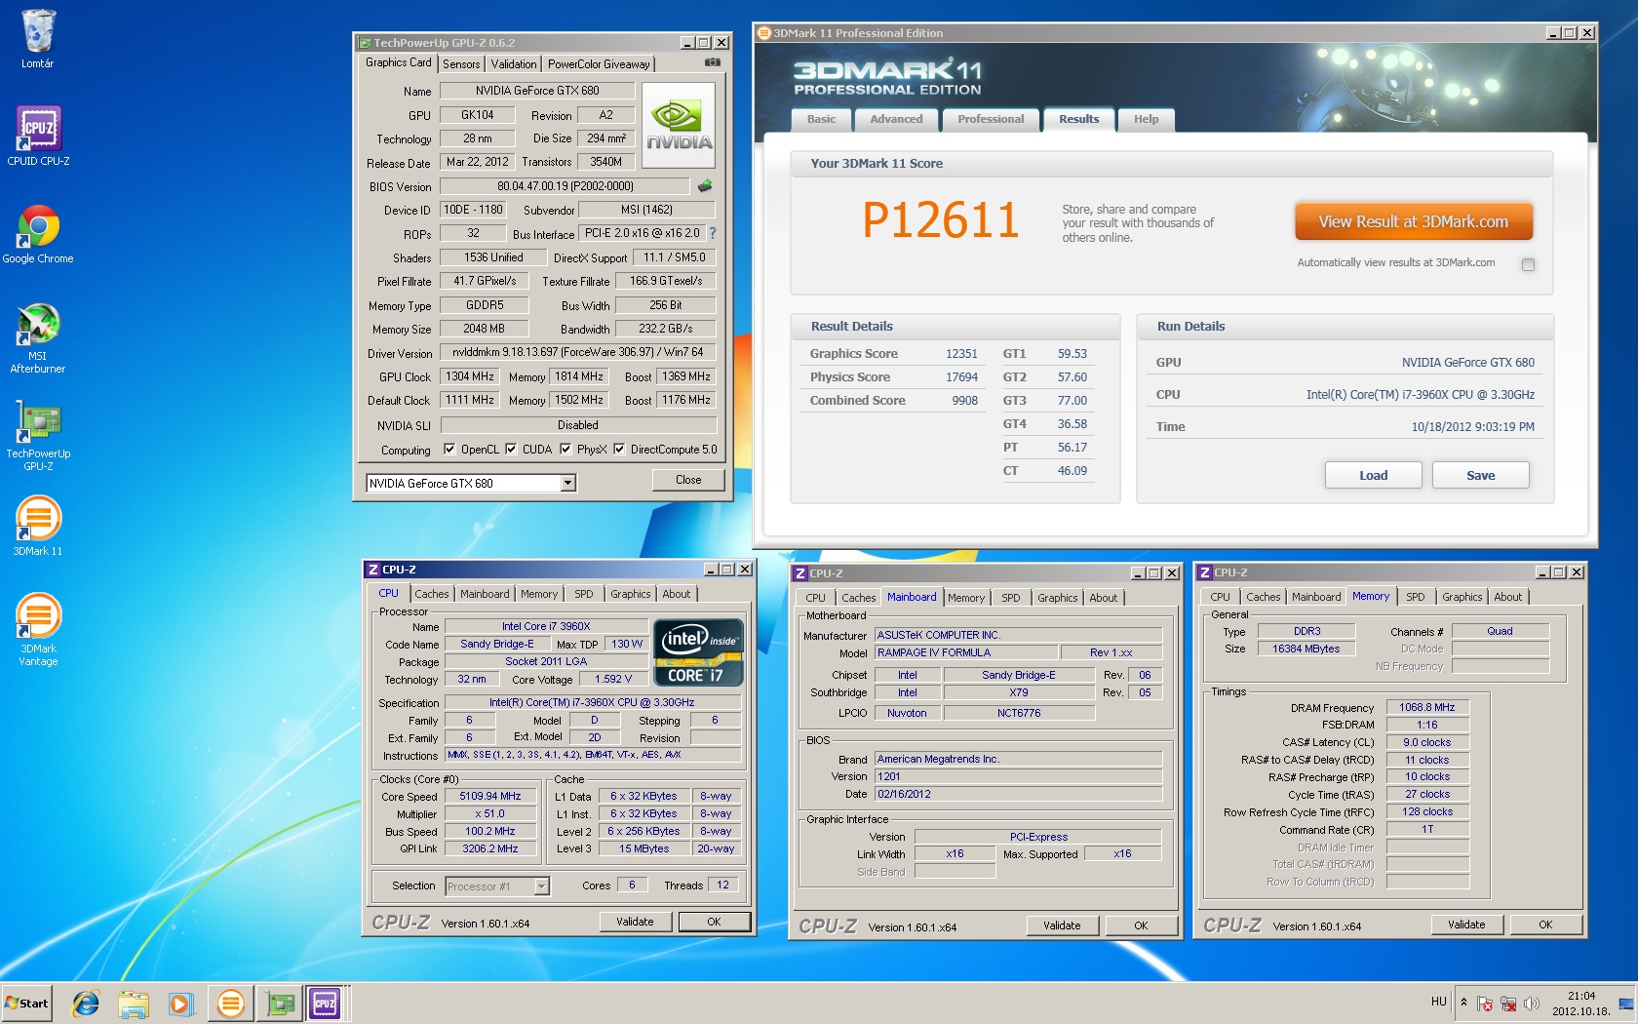This screenshot has height=1024, width=1638.
Task: Click the Save button in Run Details
Action: pyautogui.click(x=1480, y=475)
